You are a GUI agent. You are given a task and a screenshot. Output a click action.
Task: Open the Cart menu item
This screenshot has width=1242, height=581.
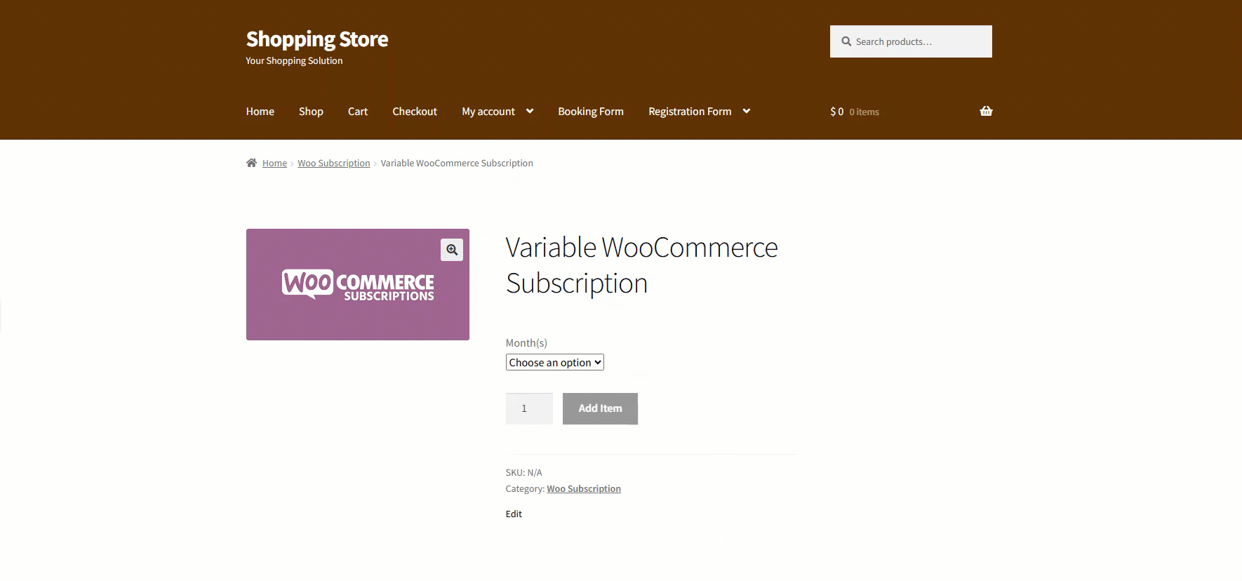point(358,112)
